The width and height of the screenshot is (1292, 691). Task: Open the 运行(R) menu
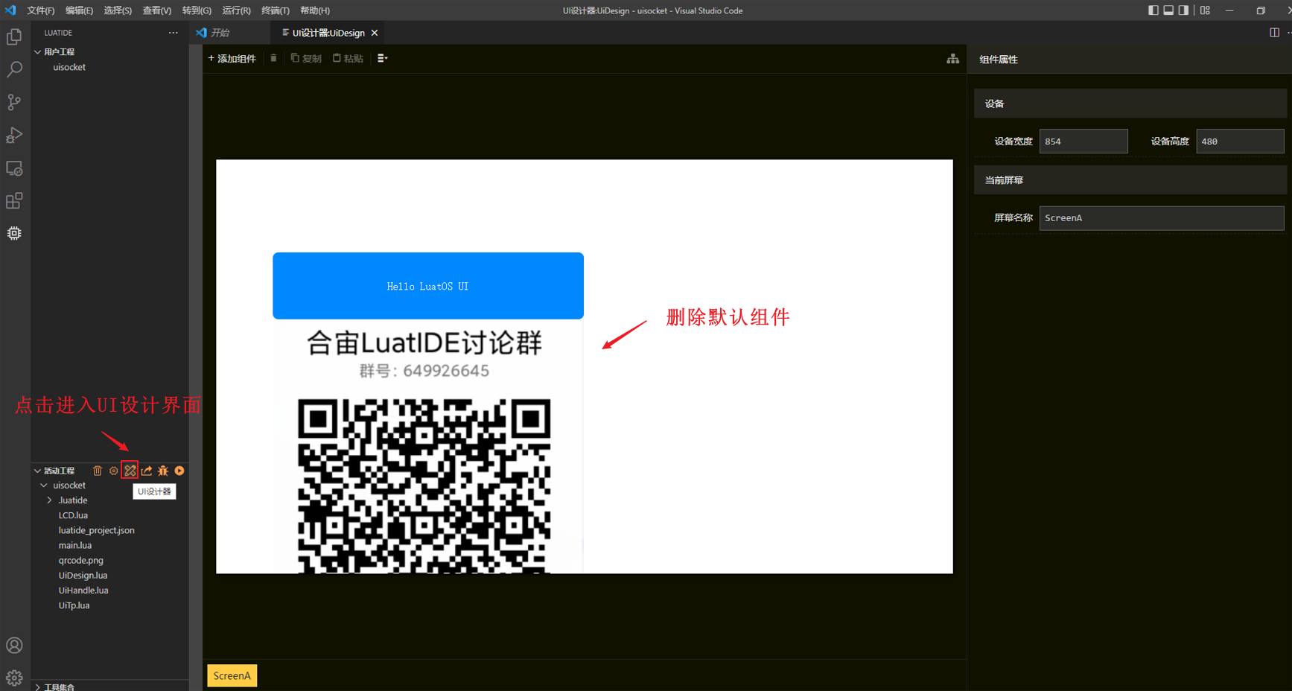coord(236,10)
